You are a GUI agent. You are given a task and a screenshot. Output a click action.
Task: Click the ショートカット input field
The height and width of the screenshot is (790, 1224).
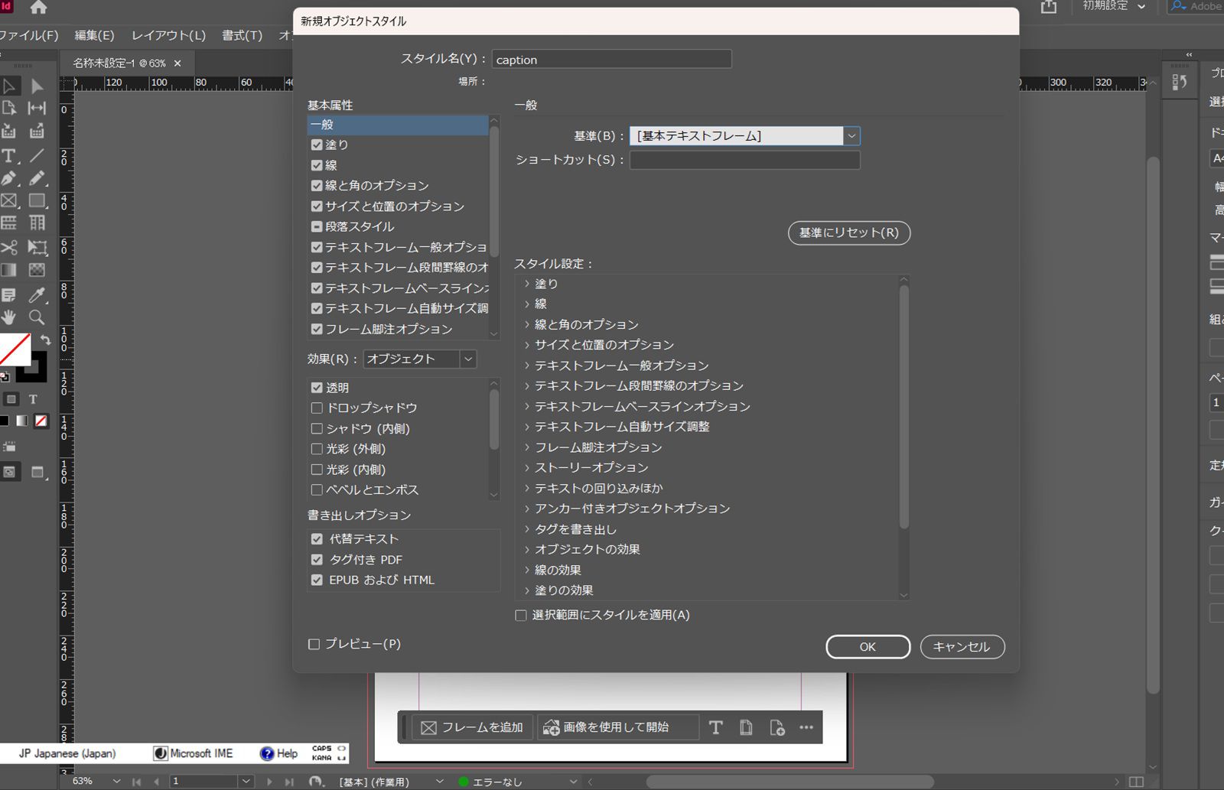[x=744, y=160]
